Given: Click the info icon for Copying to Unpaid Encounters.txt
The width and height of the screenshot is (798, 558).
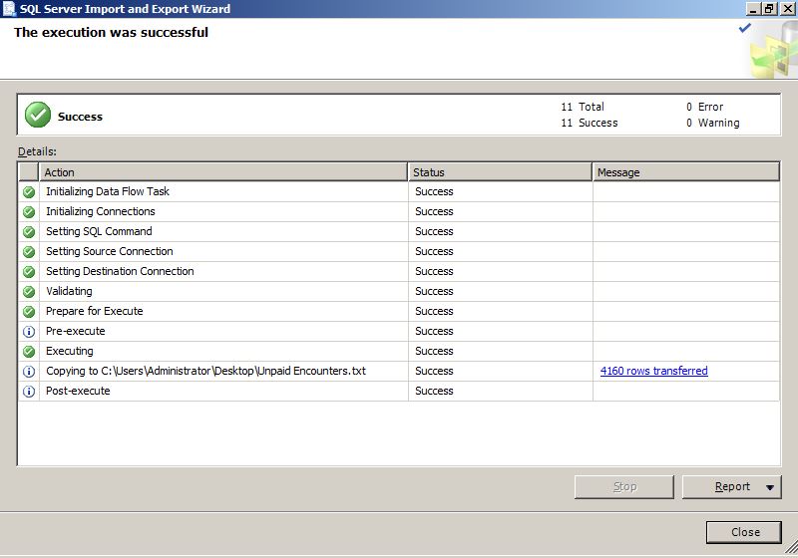Looking at the screenshot, I should 29,372.
